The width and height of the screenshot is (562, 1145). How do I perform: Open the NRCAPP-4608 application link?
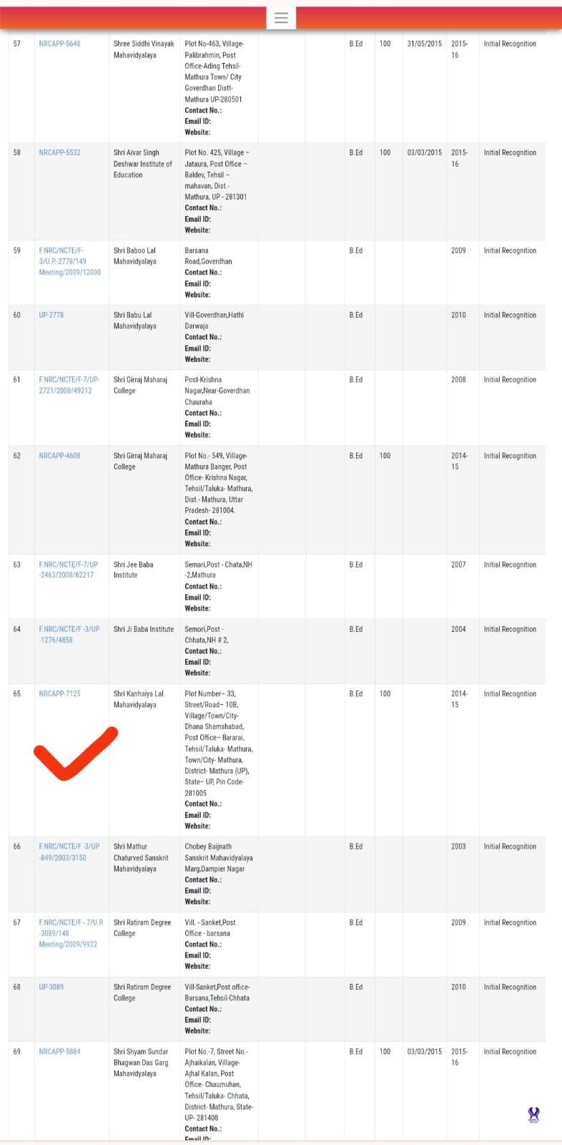[x=59, y=456]
